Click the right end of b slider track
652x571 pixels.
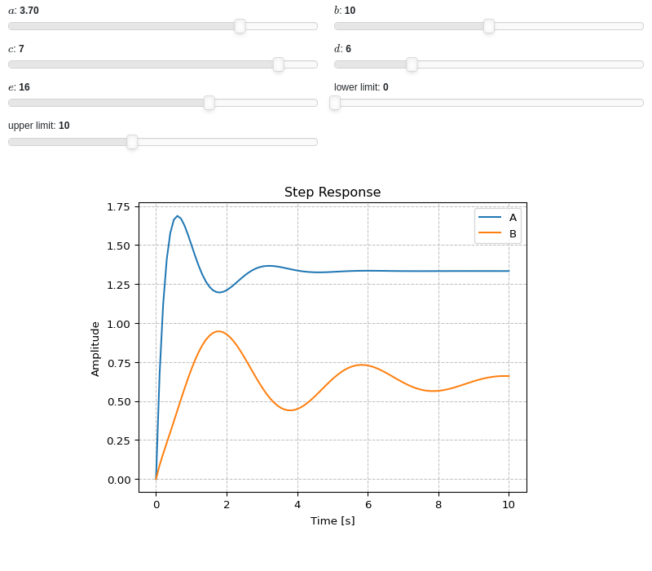coord(641,26)
